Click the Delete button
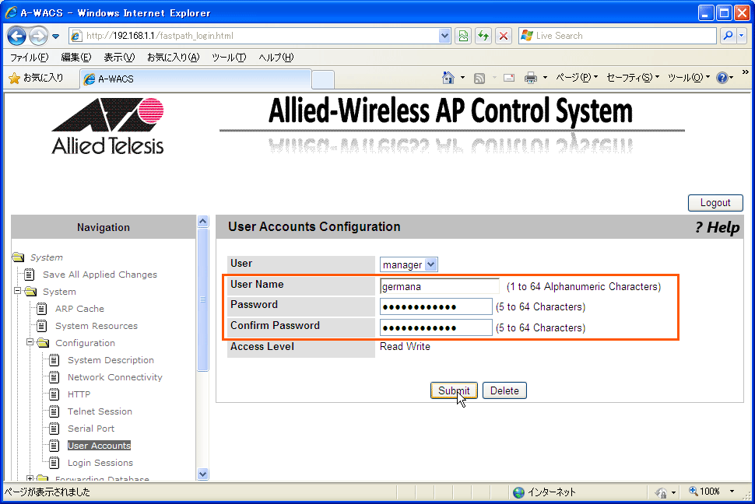The width and height of the screenshot is (755, 504). (504, 390)
